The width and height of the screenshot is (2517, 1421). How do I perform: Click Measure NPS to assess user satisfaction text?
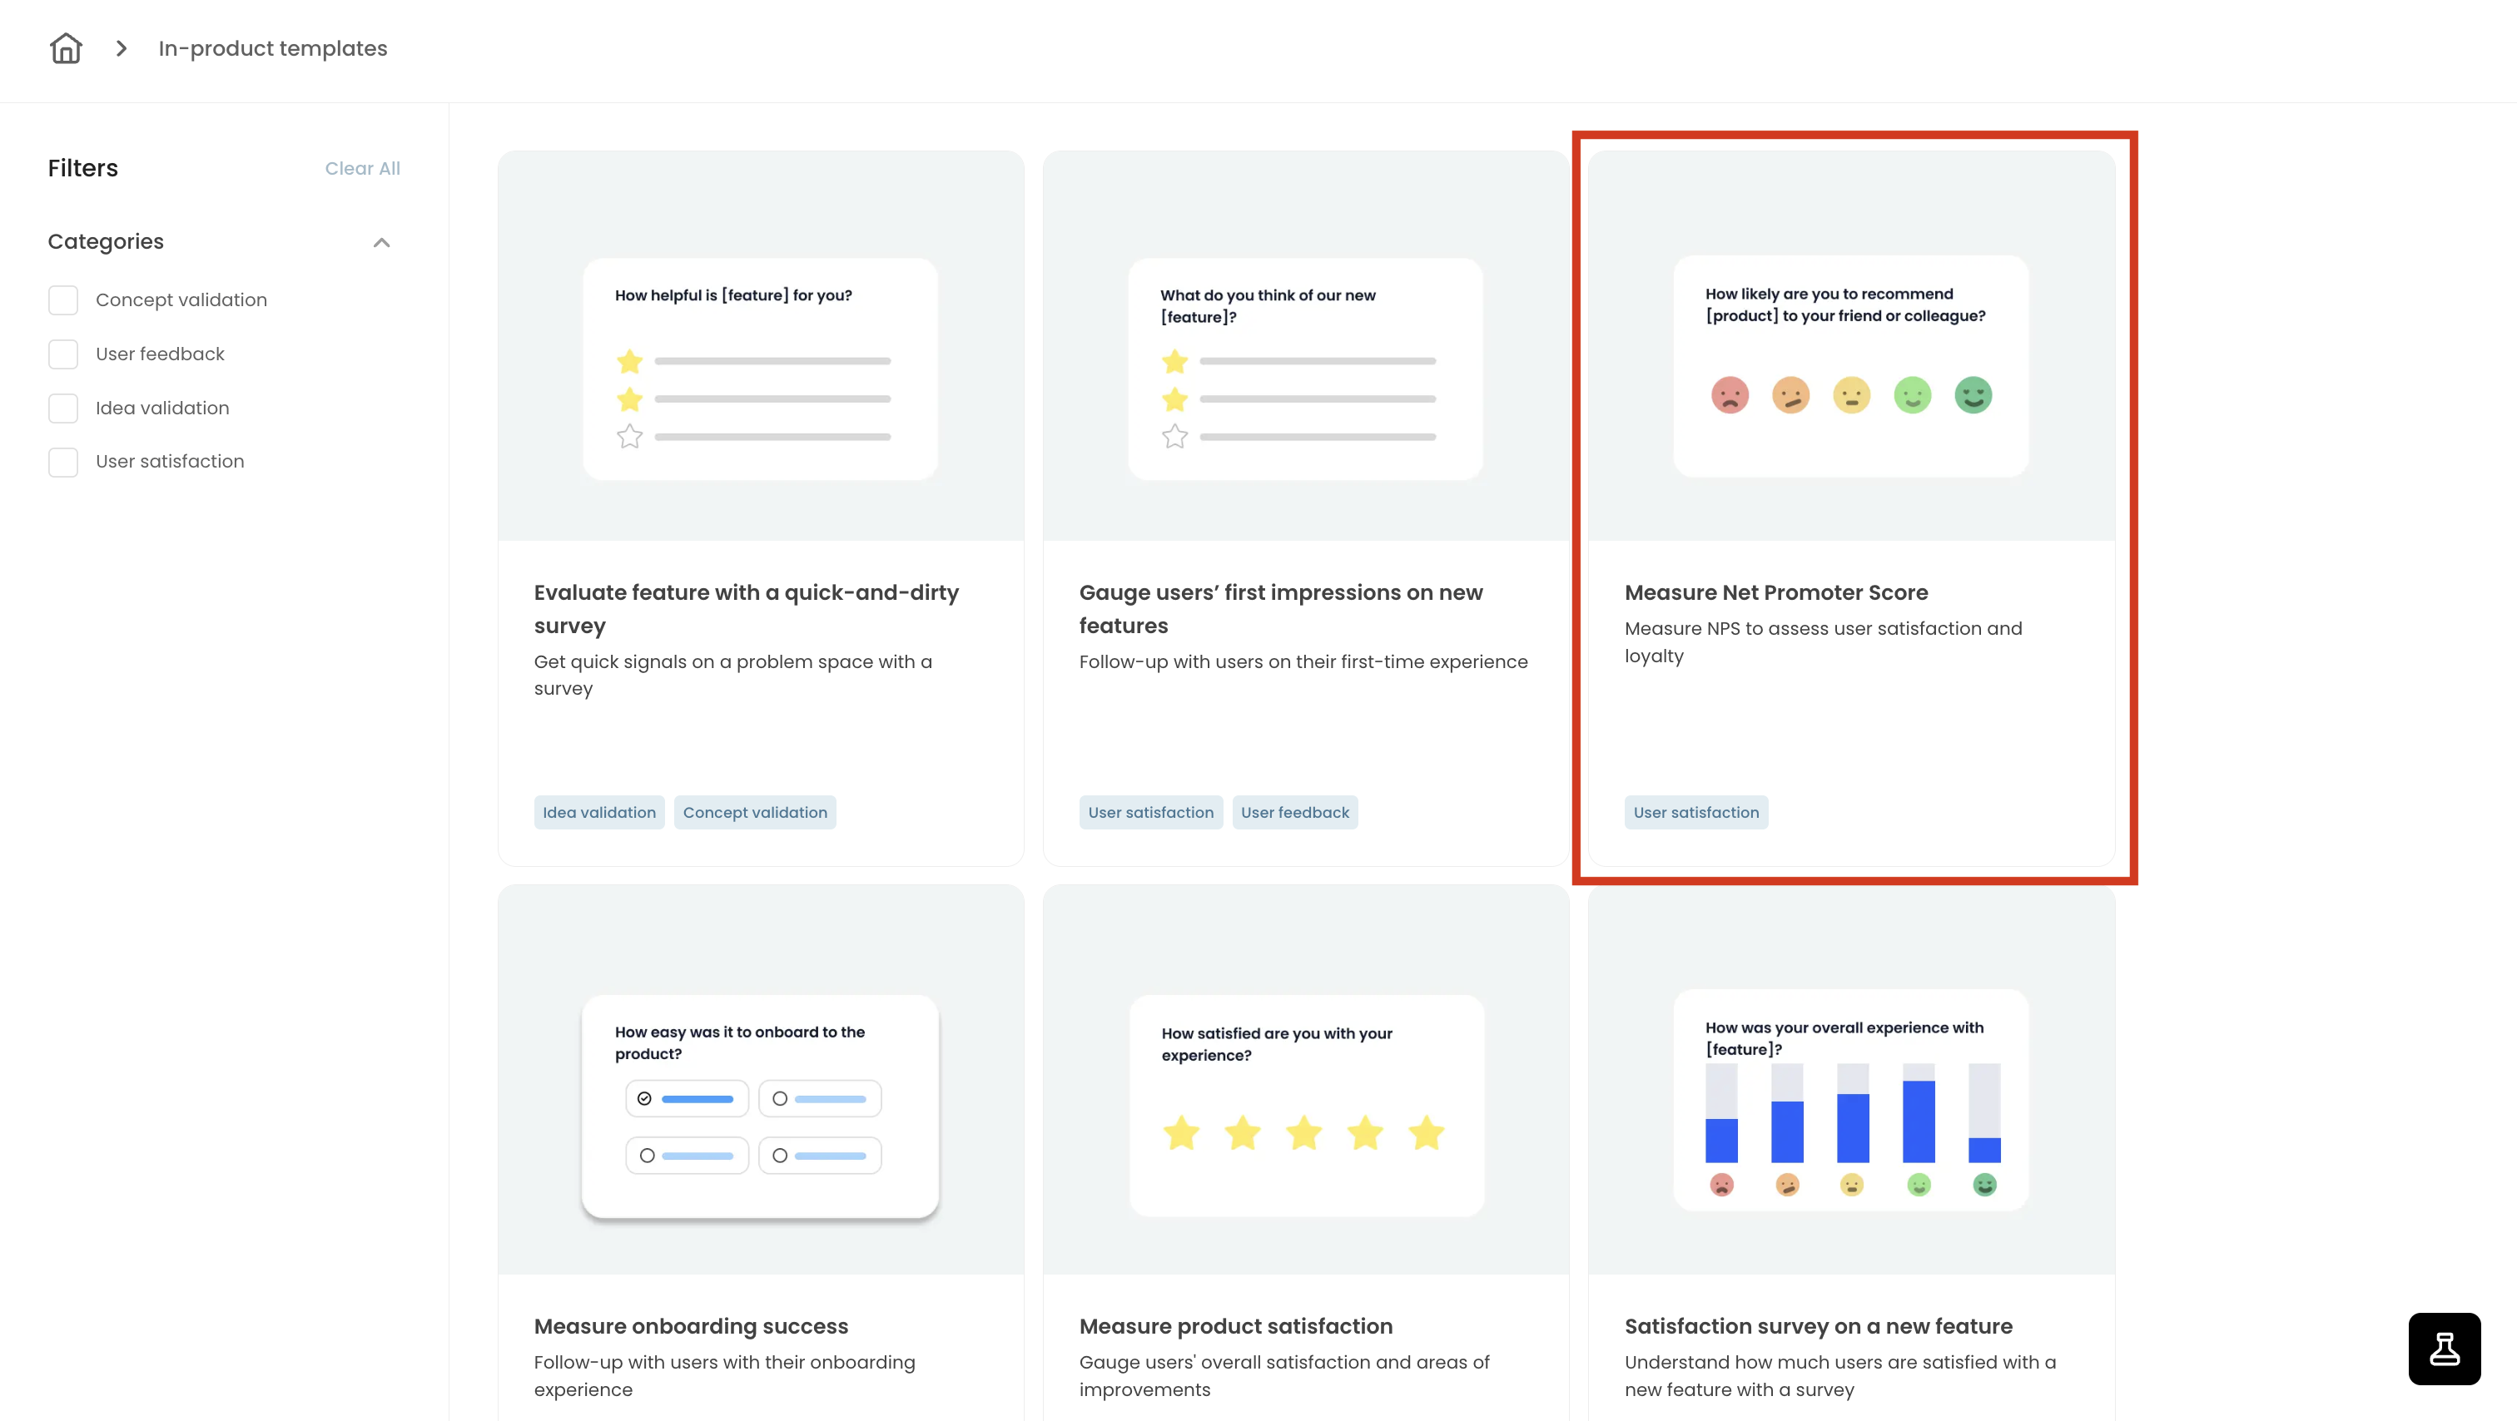[1824, 641]
